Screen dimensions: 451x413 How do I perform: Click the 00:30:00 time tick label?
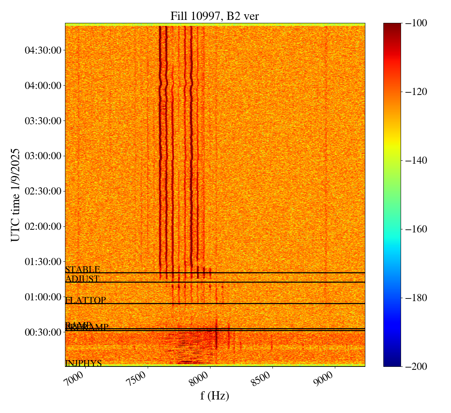click(43, 332)
